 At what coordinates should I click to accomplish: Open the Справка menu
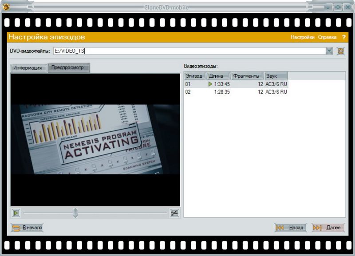pyautogui.click(x=327, y=37)
